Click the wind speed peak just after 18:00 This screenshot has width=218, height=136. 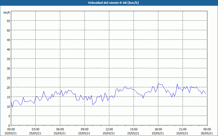click(159, 84)
